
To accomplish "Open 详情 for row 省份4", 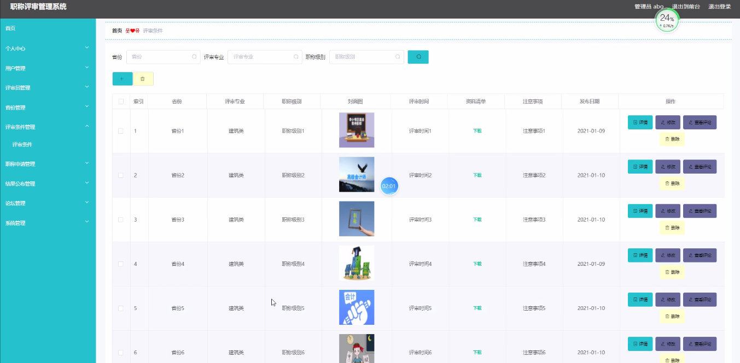I will pyautogui.click(x=640, y=255).
